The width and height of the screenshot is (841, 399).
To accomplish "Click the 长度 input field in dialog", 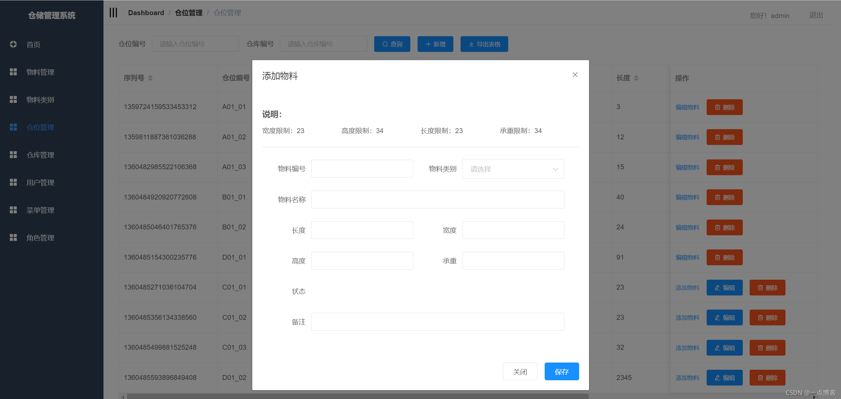I will pos(362,230).
